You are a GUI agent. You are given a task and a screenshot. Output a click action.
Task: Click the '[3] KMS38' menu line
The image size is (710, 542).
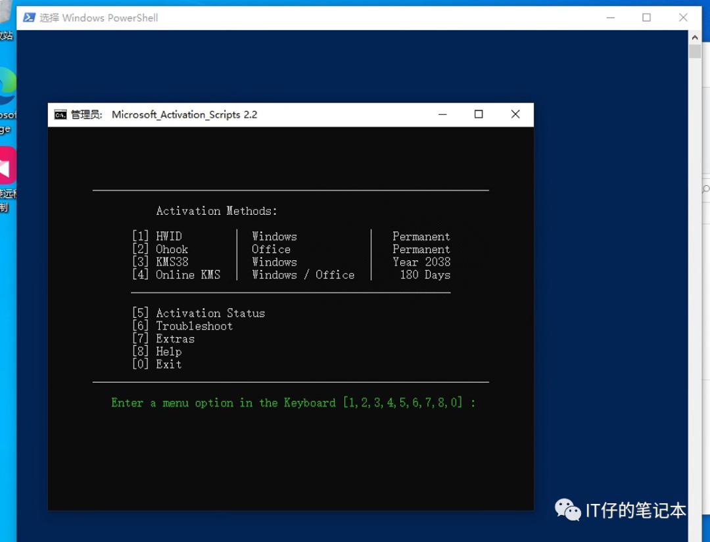160,261
